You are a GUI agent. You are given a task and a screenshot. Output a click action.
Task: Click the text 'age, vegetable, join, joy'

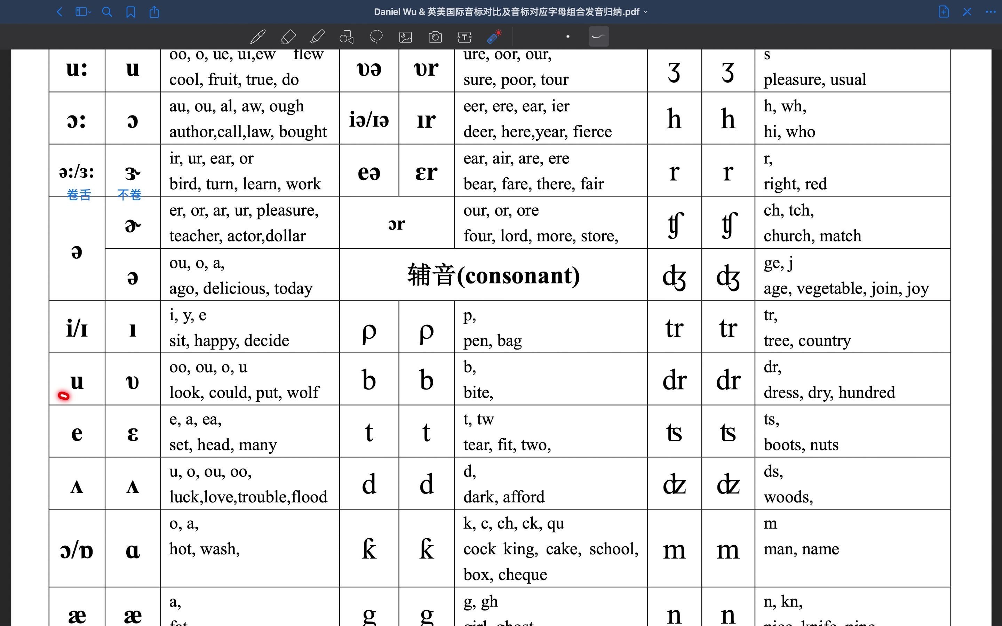[x=846, y=289]
